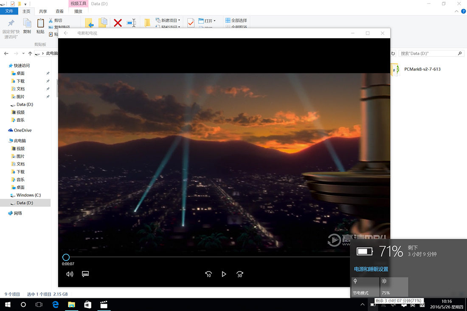Open the File (文件) tab
The height and width of the screenshot is (311, 467).
(x=9, y=11)
